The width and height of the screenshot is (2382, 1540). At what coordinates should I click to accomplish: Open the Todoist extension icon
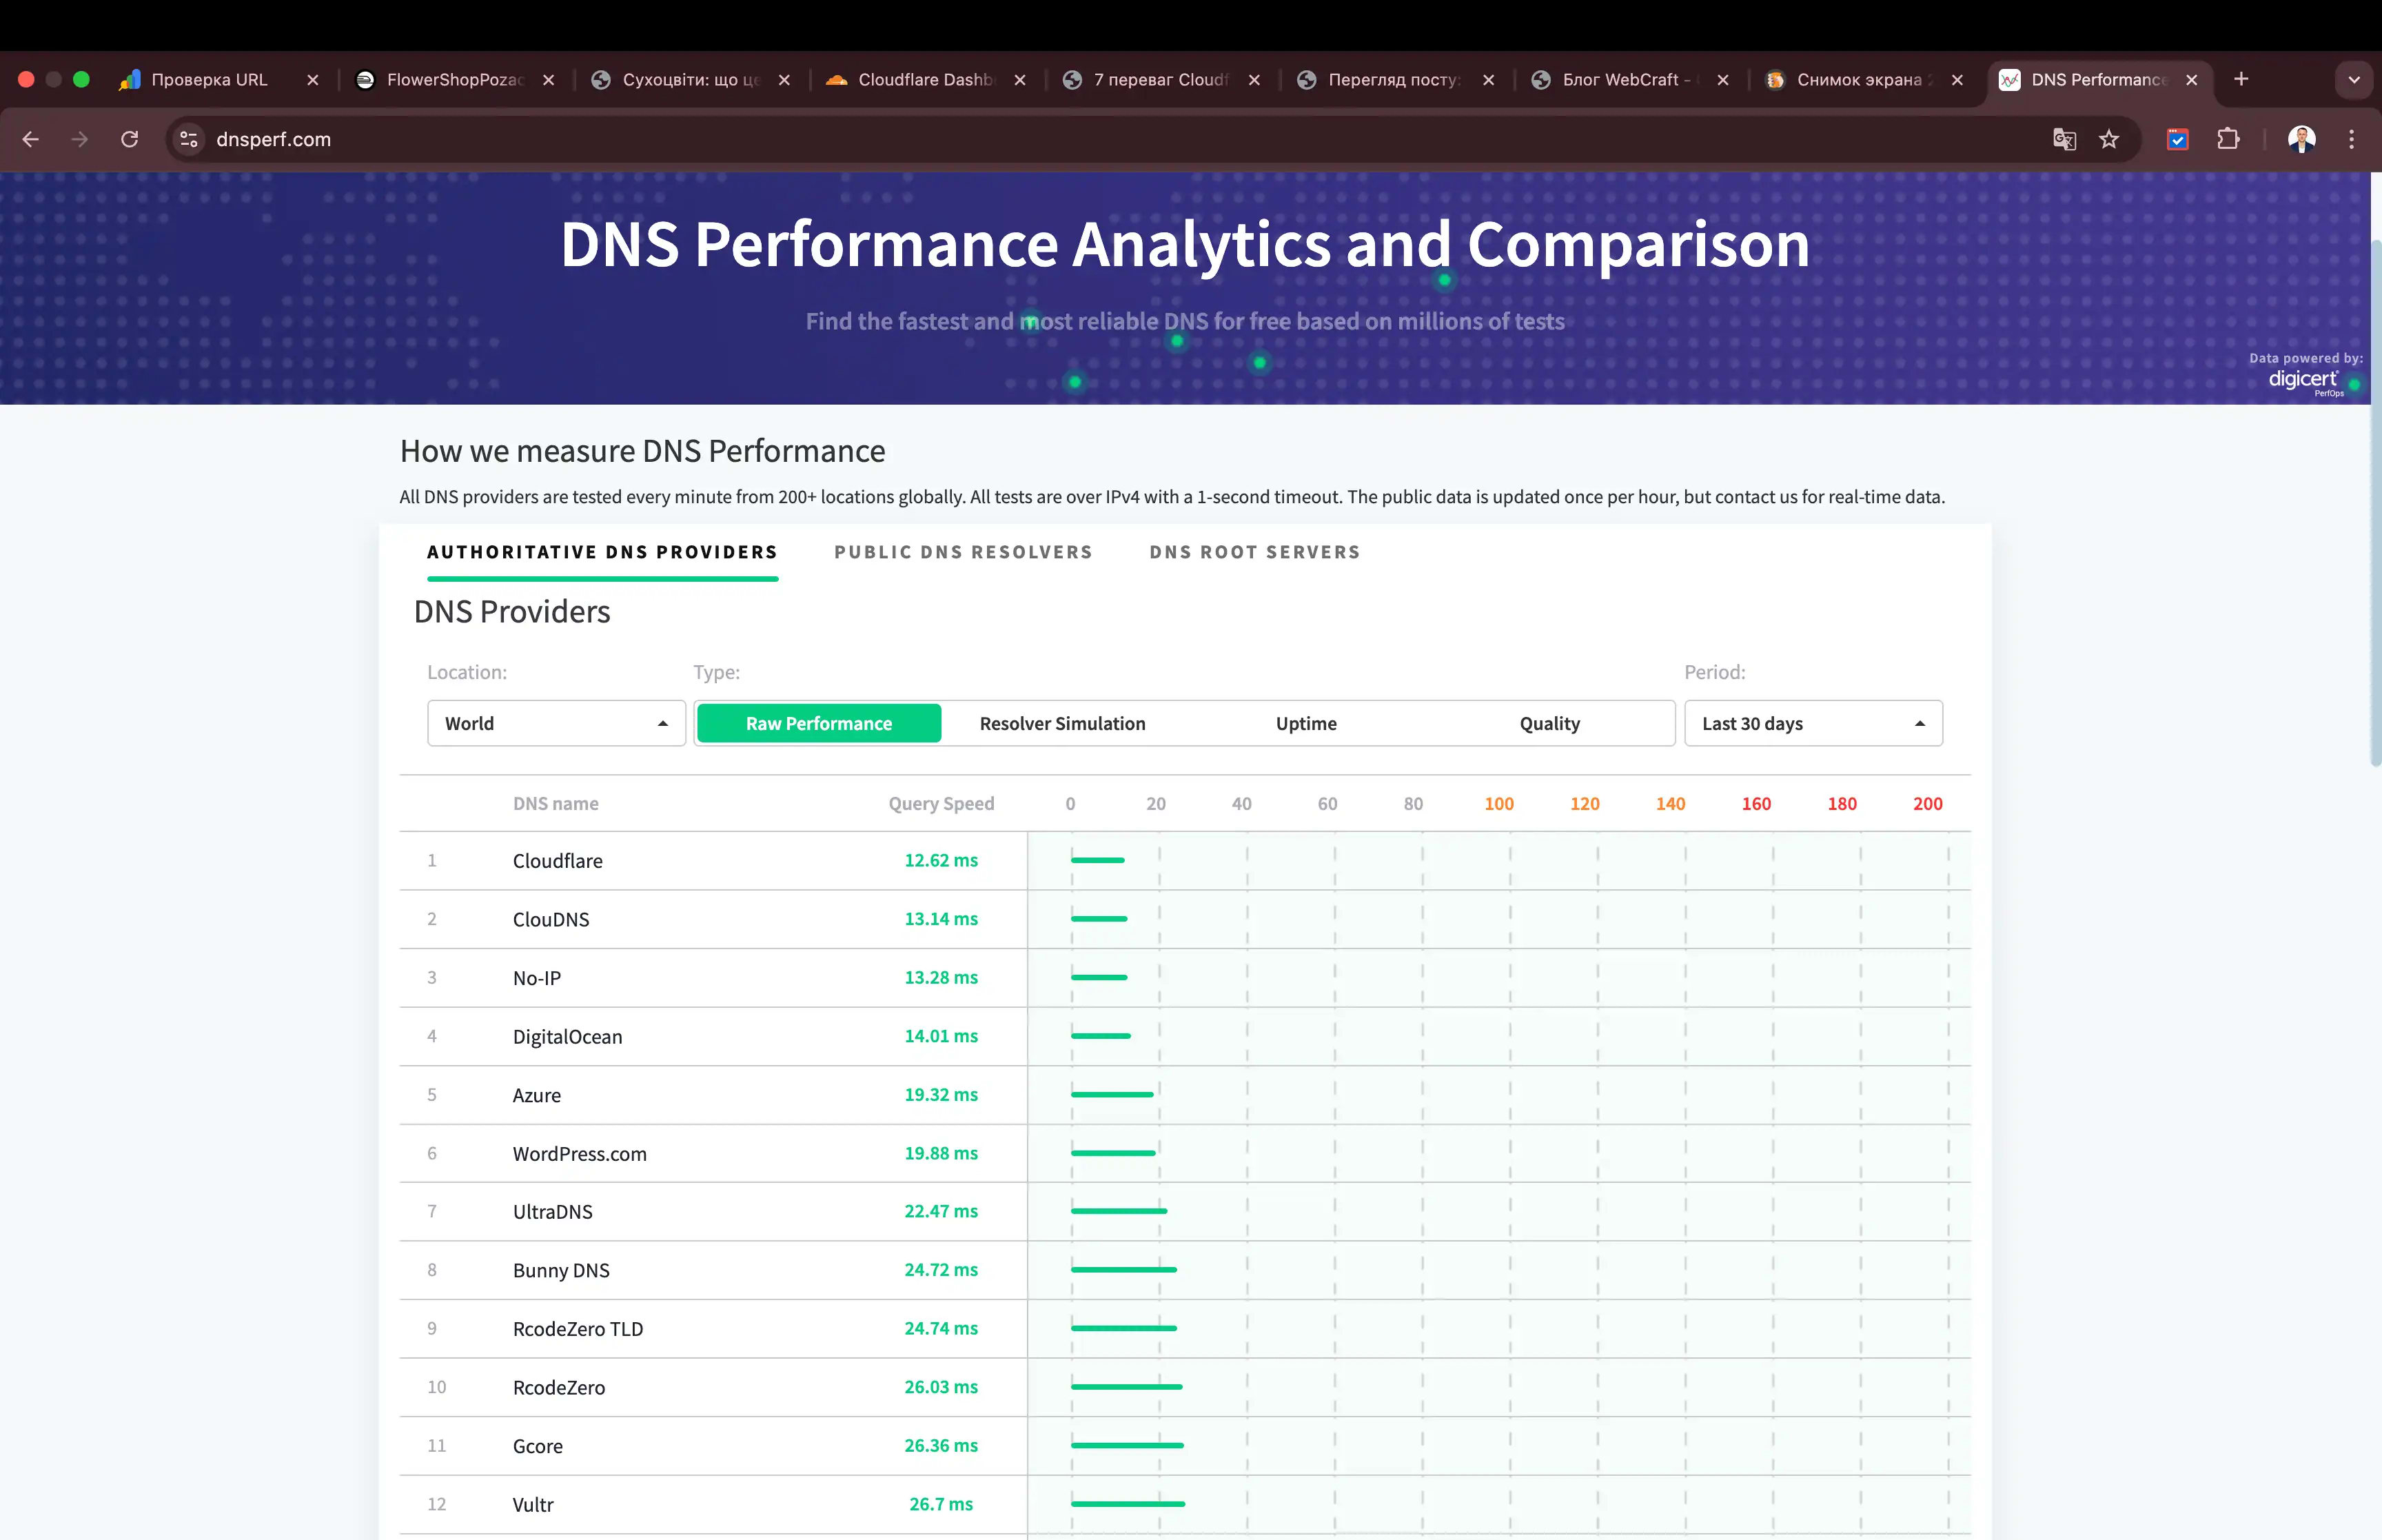coord(2178,139)
